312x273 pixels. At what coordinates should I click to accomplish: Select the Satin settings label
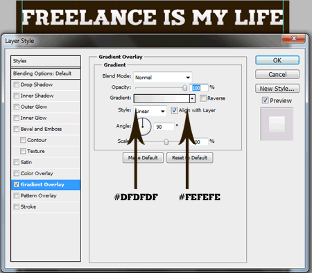[26, 162]
